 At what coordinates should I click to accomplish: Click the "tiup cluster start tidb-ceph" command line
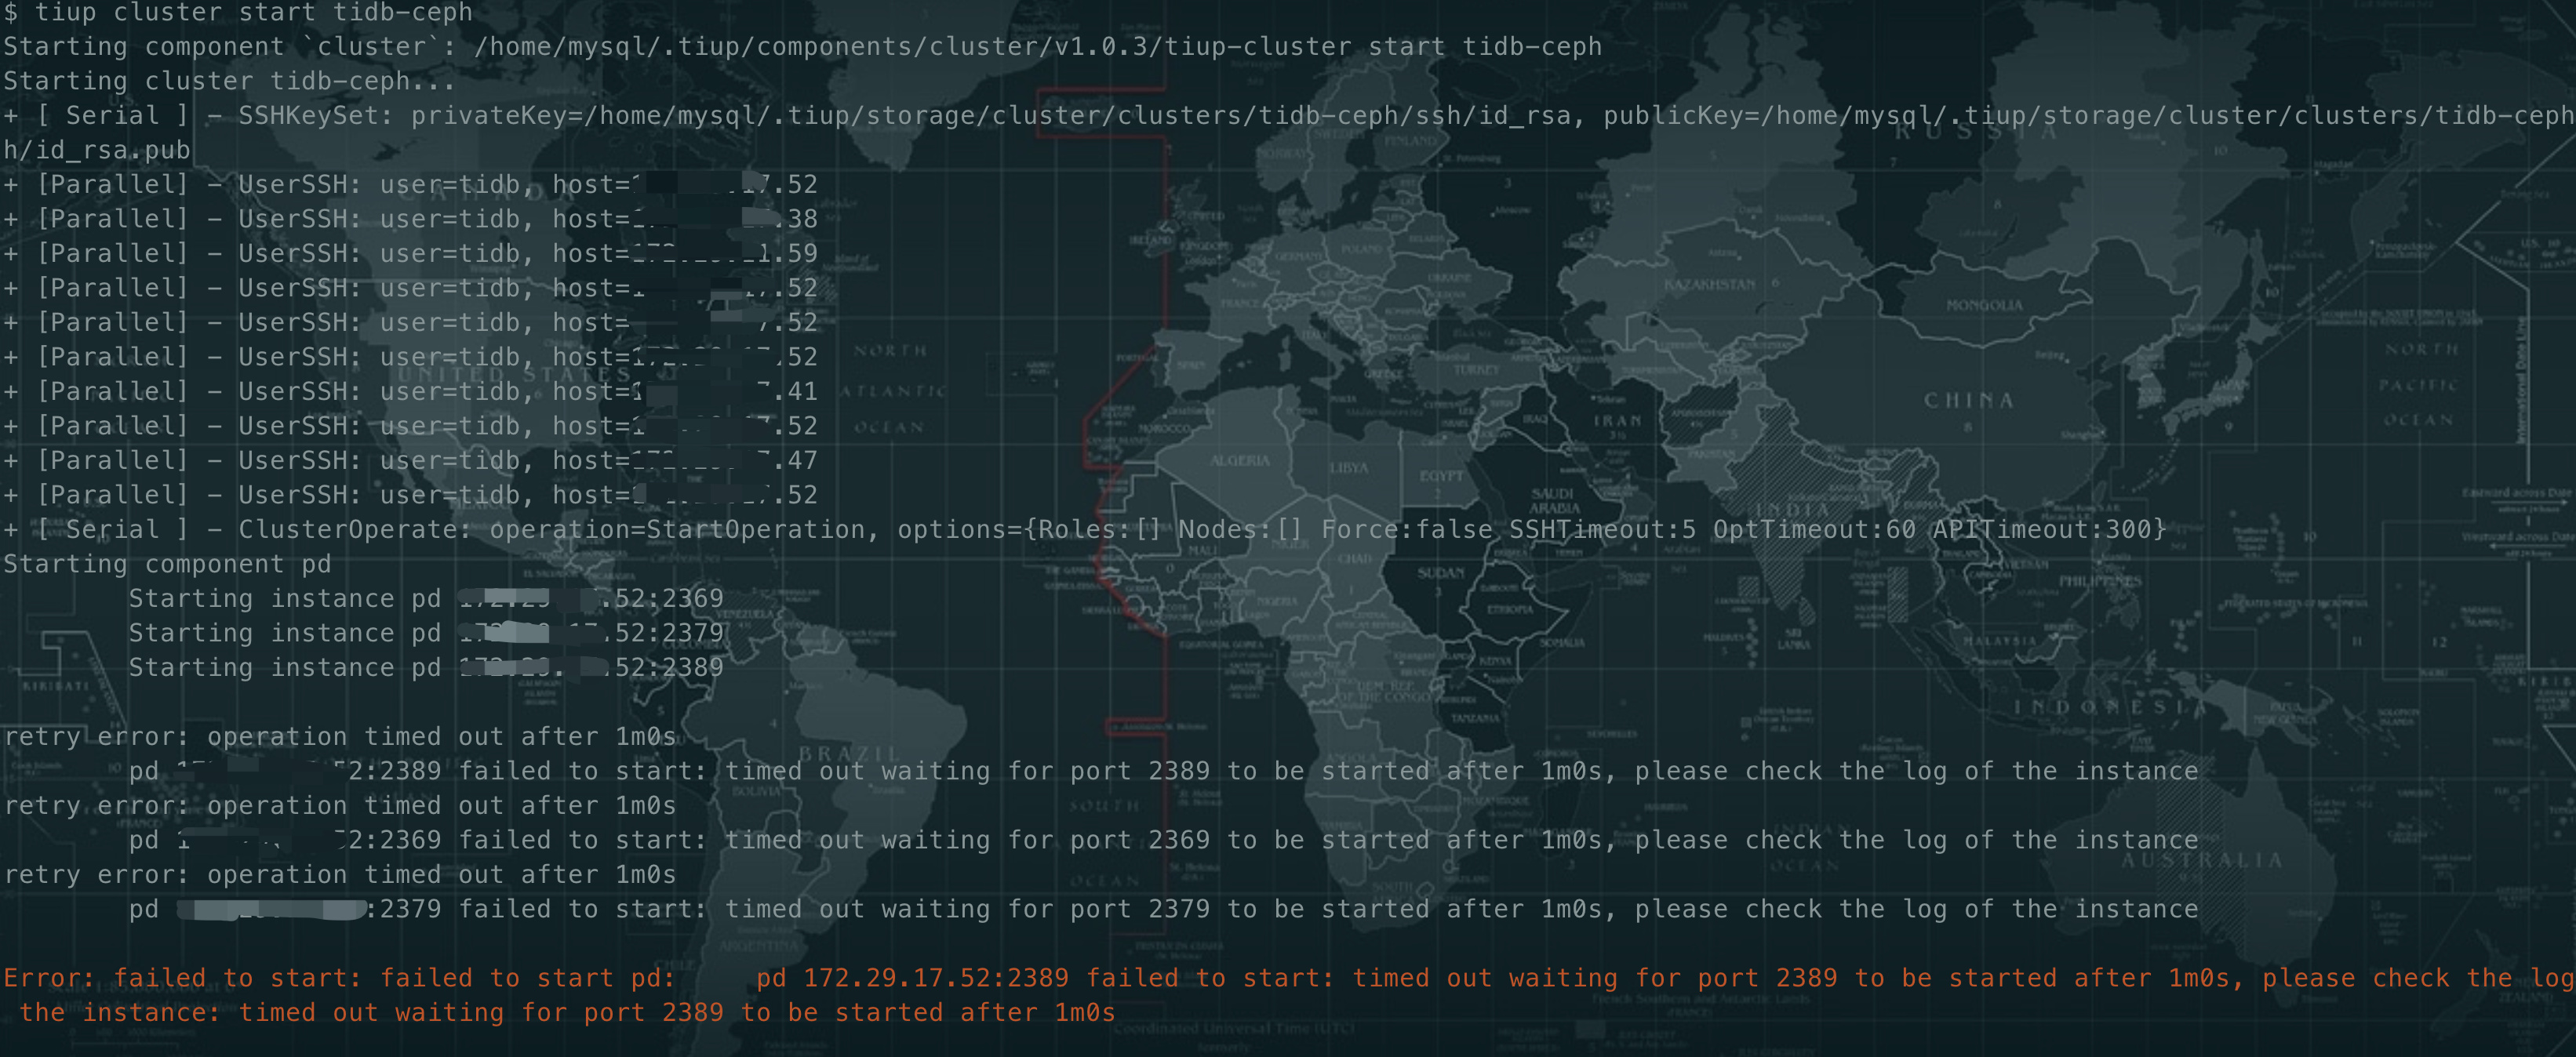coord(238,13)
